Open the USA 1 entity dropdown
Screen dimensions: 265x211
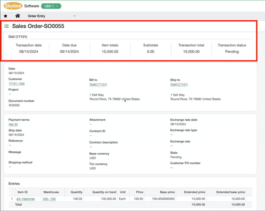tap(51, 6)
